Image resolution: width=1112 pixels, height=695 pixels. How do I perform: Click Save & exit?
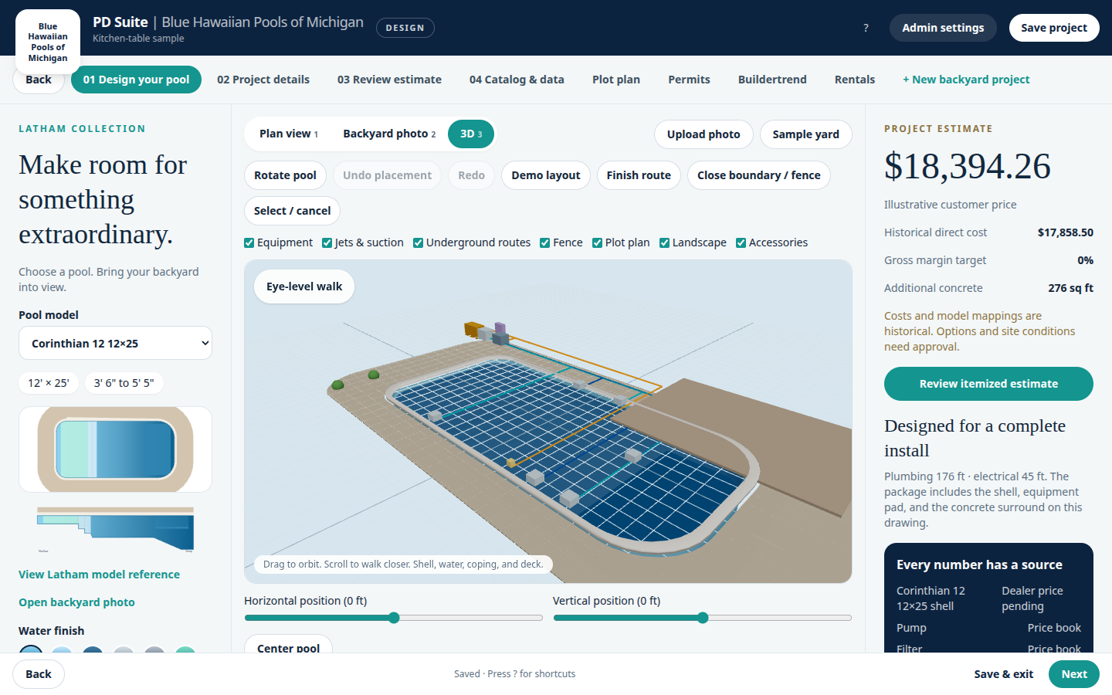coord(1003,674)
